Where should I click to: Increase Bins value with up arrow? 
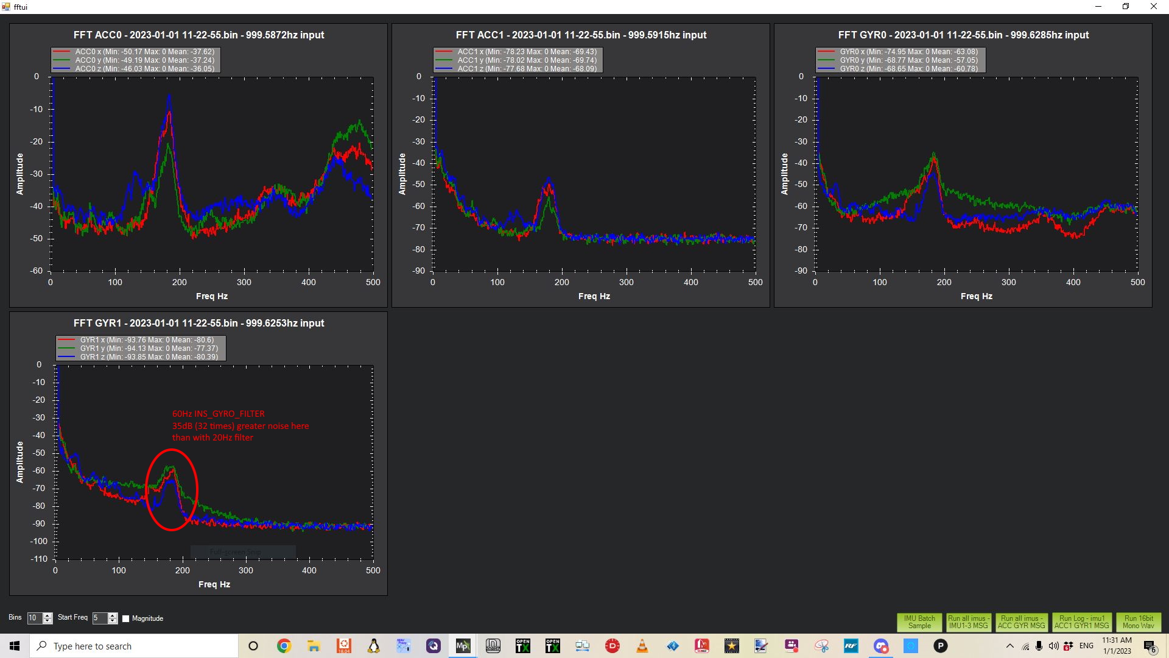pos(47,615)
